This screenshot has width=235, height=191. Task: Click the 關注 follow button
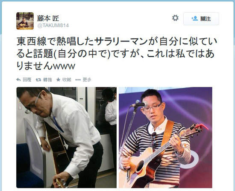pyautogui.click(x=201, y=19)
